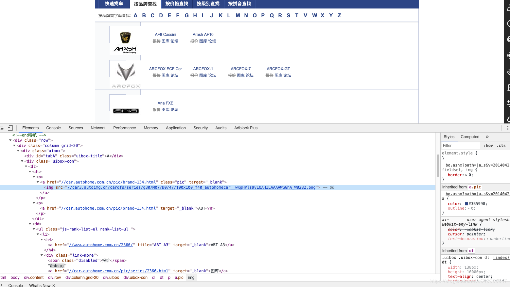Expand the outline property value triangle

(468, 208)
